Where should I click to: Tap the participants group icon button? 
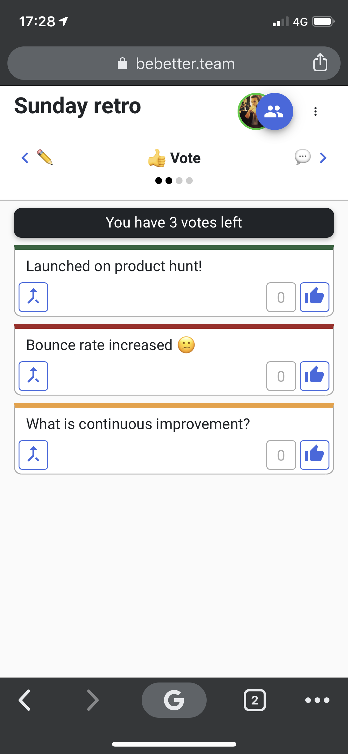coord(274,111)
